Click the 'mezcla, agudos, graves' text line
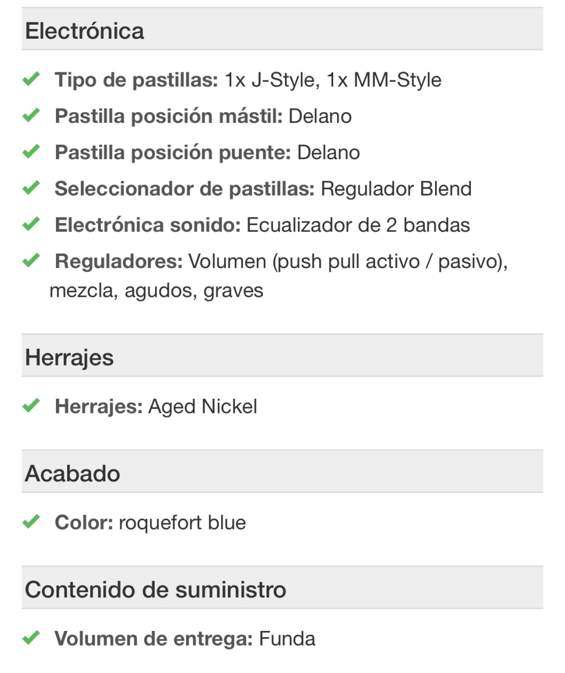565x673 pixels. (x=156, y=291)
